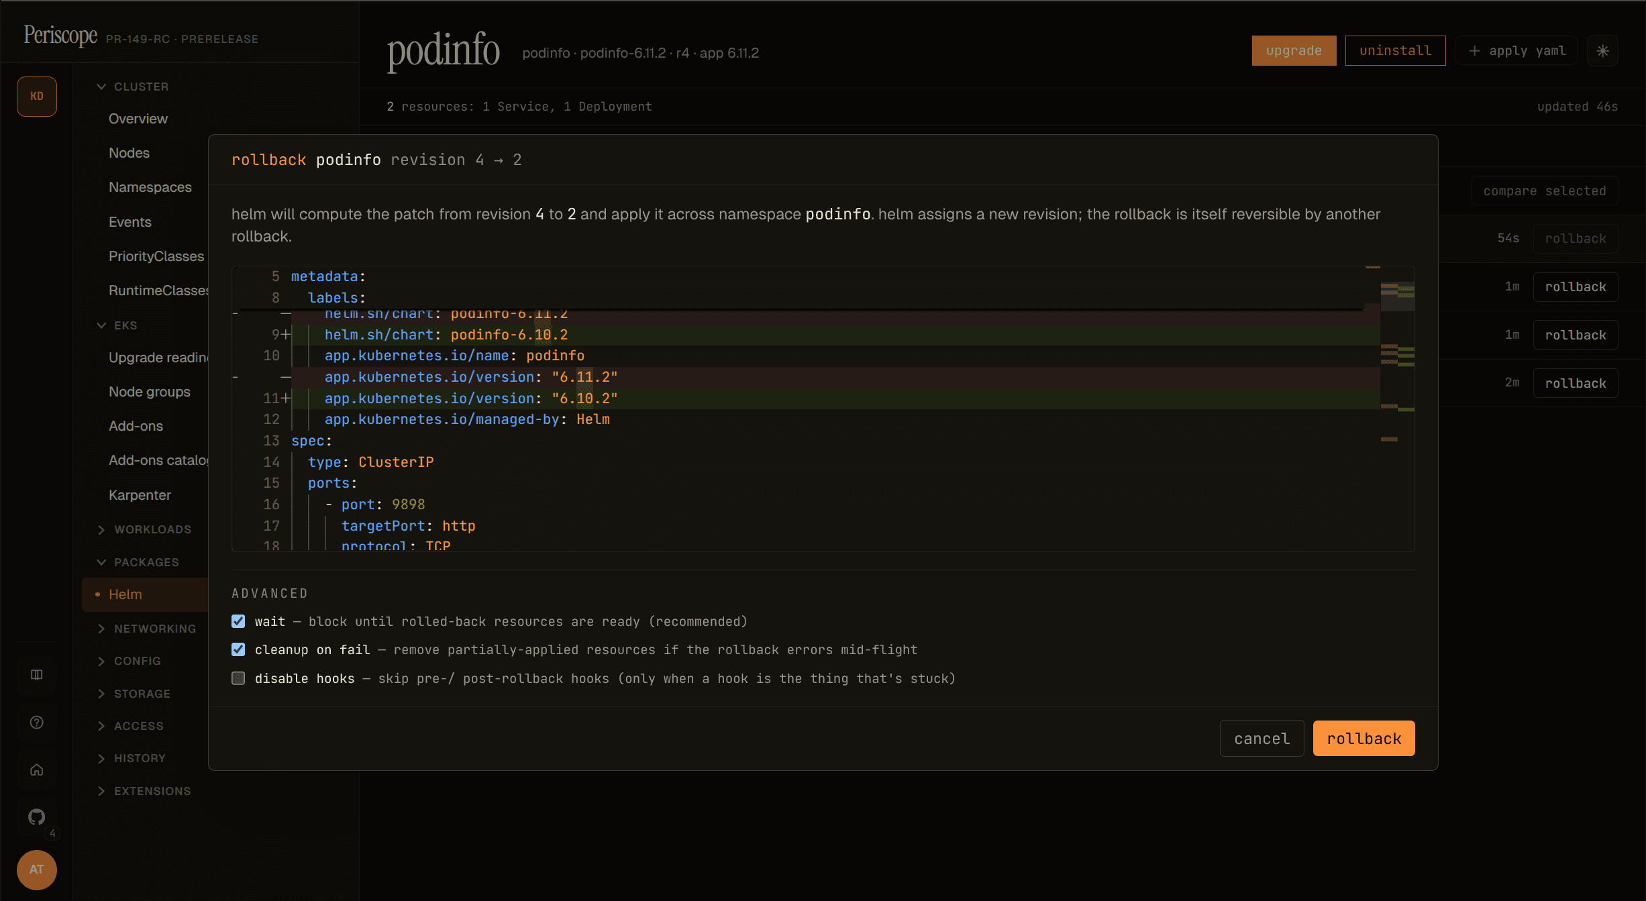Click the Periscope logo

[60, 35]
